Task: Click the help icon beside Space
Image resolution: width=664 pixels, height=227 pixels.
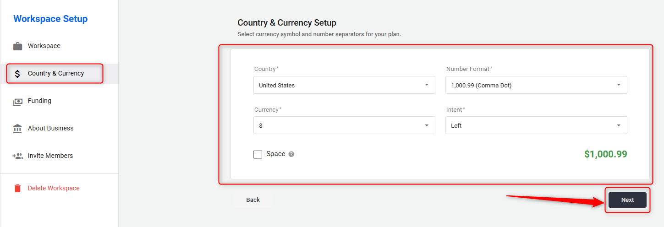Action: tap(291, 154)
